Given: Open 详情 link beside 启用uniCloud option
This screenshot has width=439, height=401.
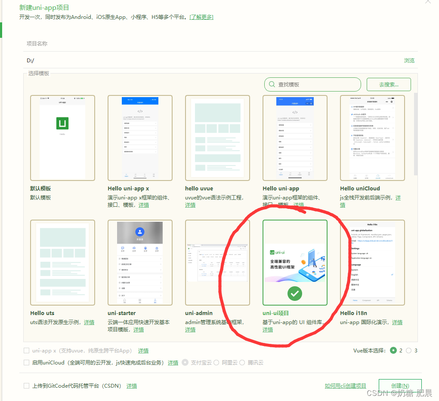Looking at the screenshot, I should click(173, 362).
